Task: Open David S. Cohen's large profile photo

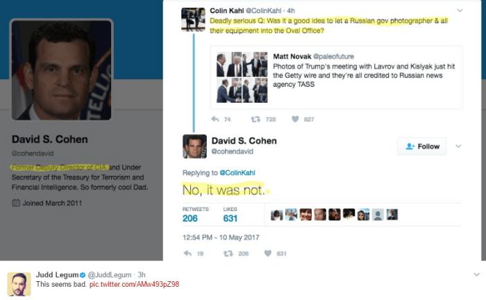Action: [x=61, y=69]
